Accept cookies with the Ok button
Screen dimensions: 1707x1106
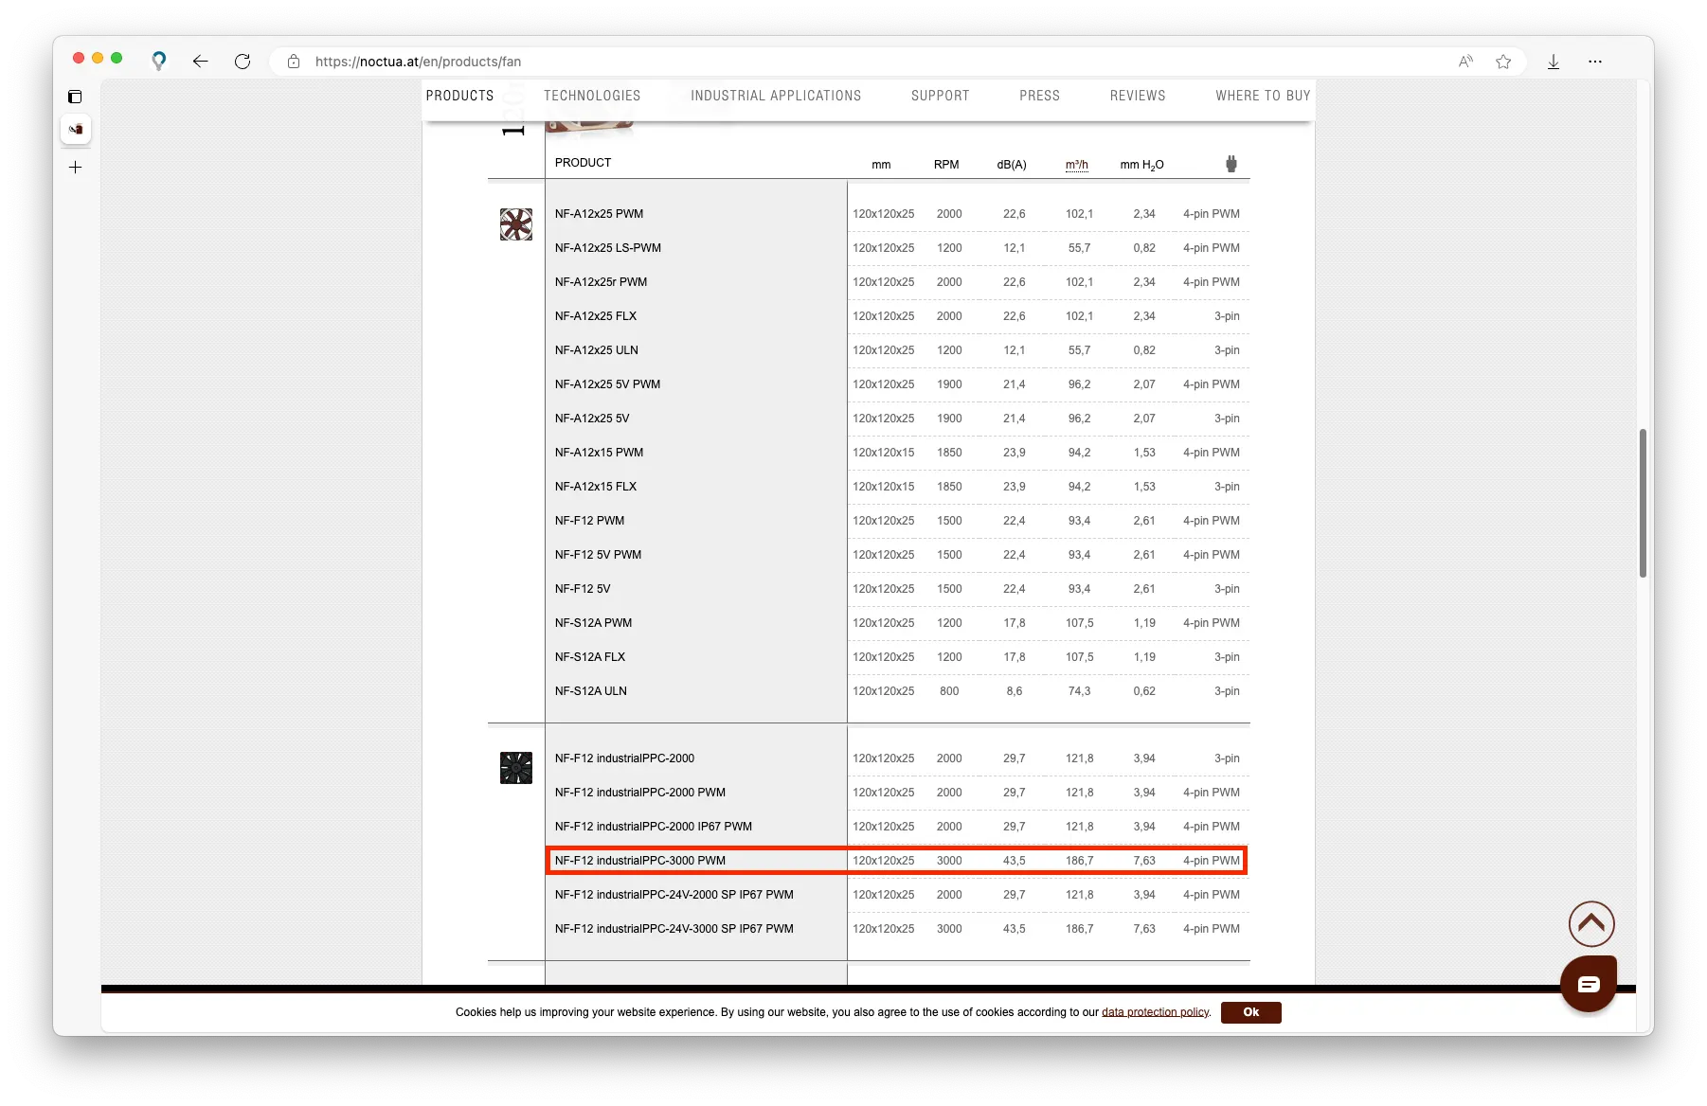(x=1250, y=1012)
